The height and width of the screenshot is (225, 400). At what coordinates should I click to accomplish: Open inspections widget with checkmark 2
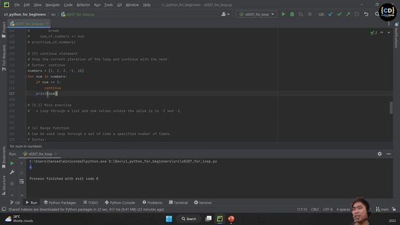click(374, 32)
